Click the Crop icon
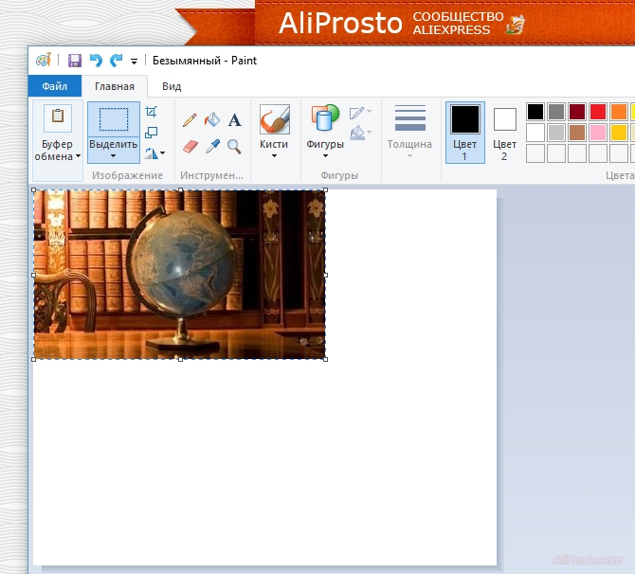The image size is (635, 574). point(152,112)
